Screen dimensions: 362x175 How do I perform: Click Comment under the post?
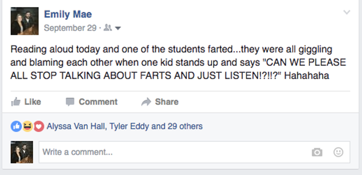[x=92, y=102]
